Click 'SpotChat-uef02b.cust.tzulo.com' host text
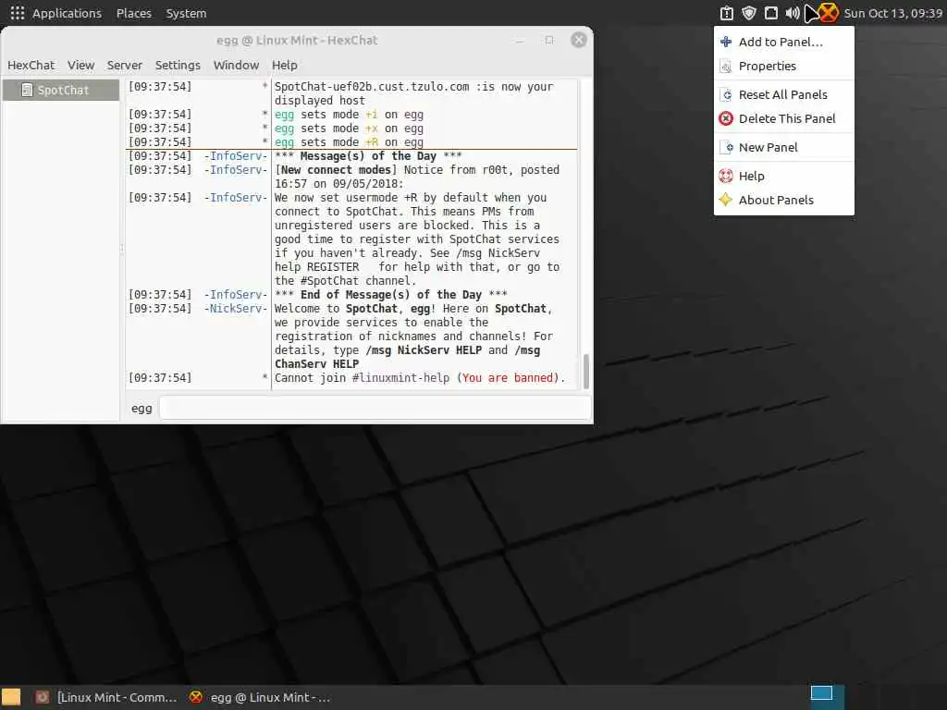This screenshot has height=710, width=947. click(x=372, y=87)
